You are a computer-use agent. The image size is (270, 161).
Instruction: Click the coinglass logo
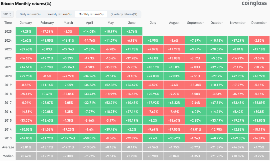[x=254, y=3]
